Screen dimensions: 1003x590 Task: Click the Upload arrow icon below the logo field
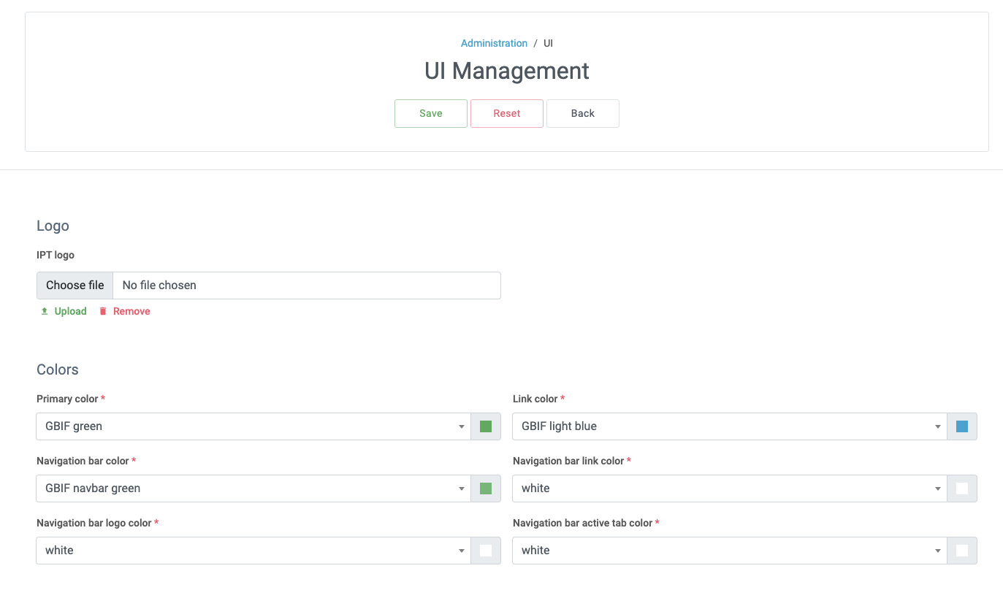coord(44,311)
